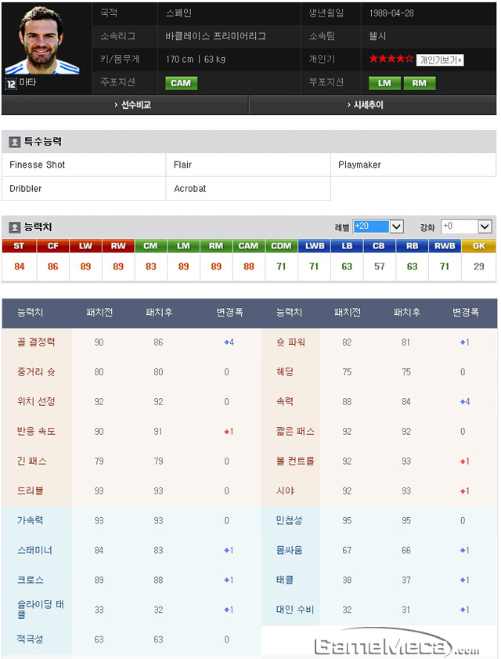Click the 시야 stat row label
The width and height of the screenshot is (501, 659).
285,491
